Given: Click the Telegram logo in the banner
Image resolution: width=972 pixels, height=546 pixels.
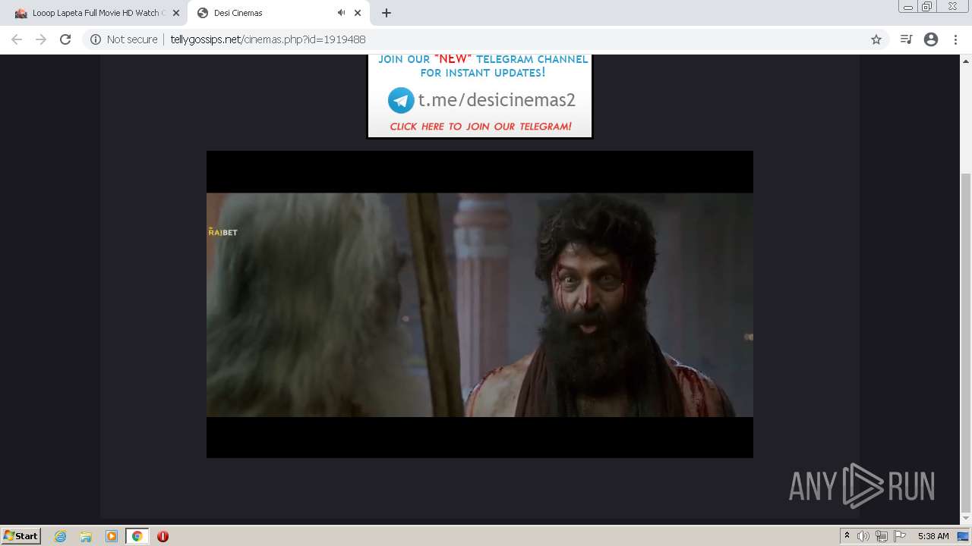Looking at the screenshot, I should pyautogui.click(x=401, y=100).
